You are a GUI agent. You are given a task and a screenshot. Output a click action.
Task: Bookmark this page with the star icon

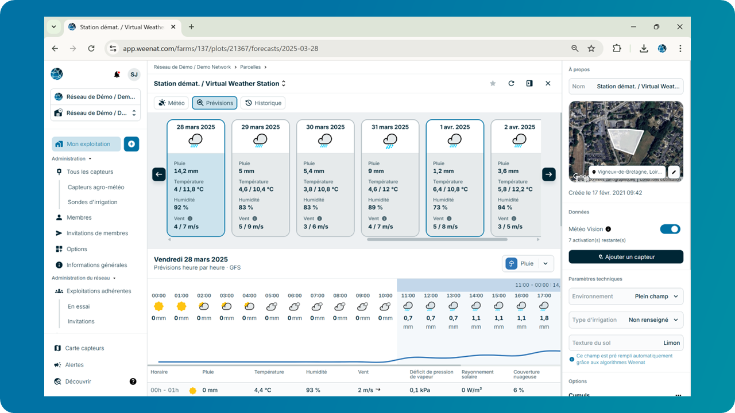point(591,49)
